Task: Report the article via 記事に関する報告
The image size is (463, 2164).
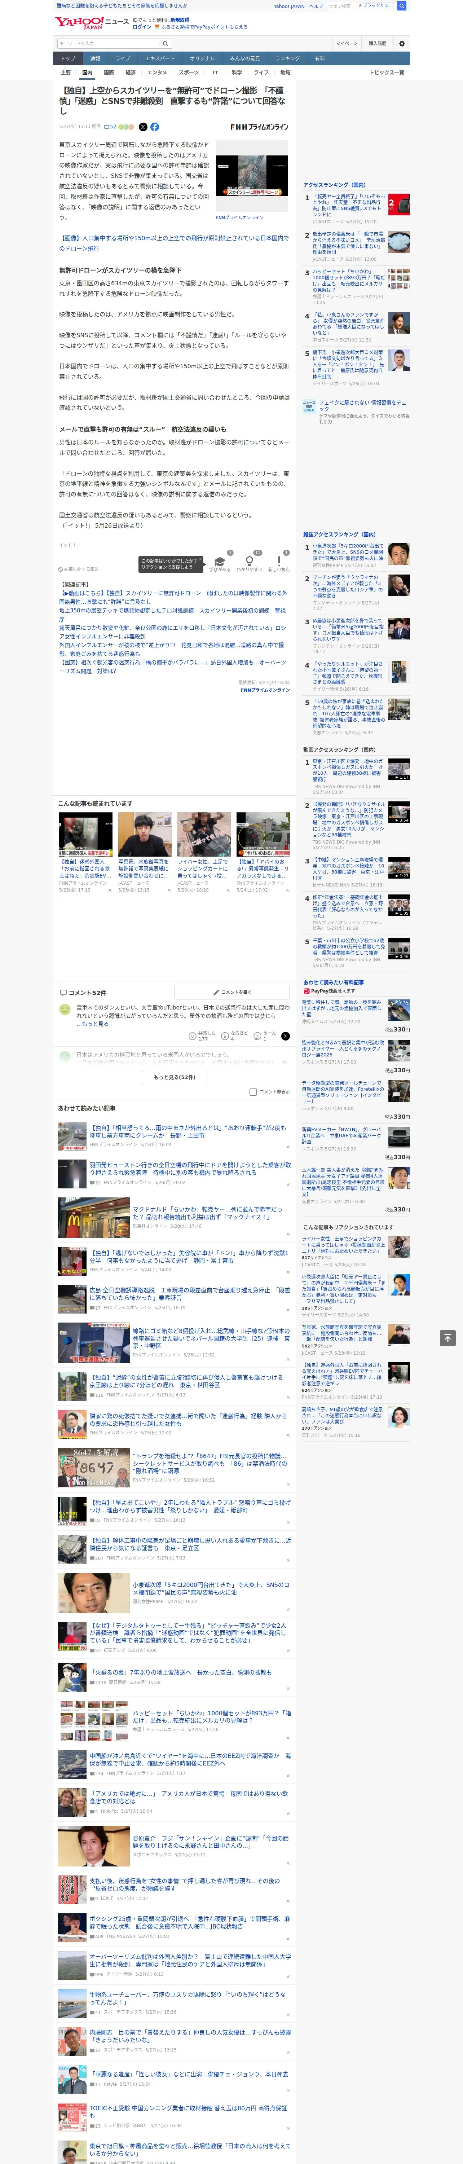Action: tap(78, 569)
